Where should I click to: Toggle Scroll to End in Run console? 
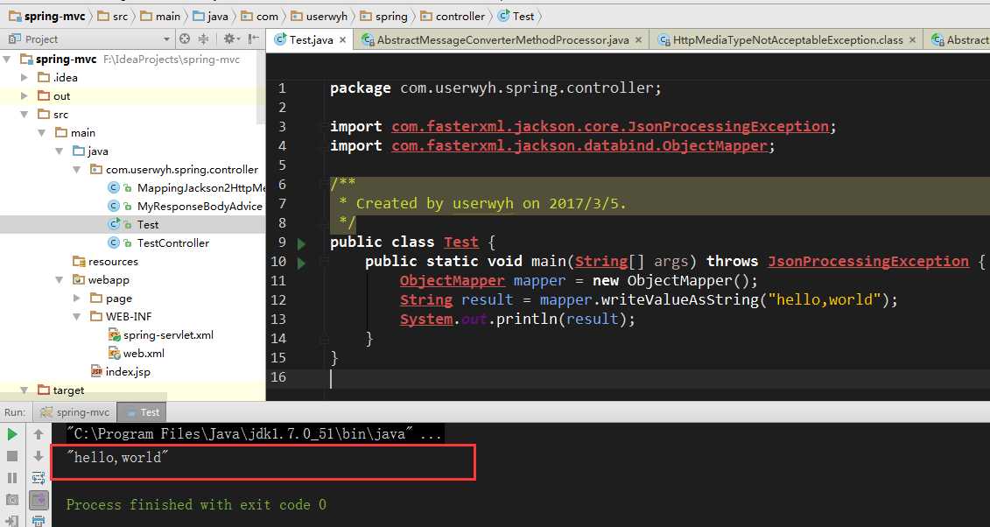pos(39,500)
